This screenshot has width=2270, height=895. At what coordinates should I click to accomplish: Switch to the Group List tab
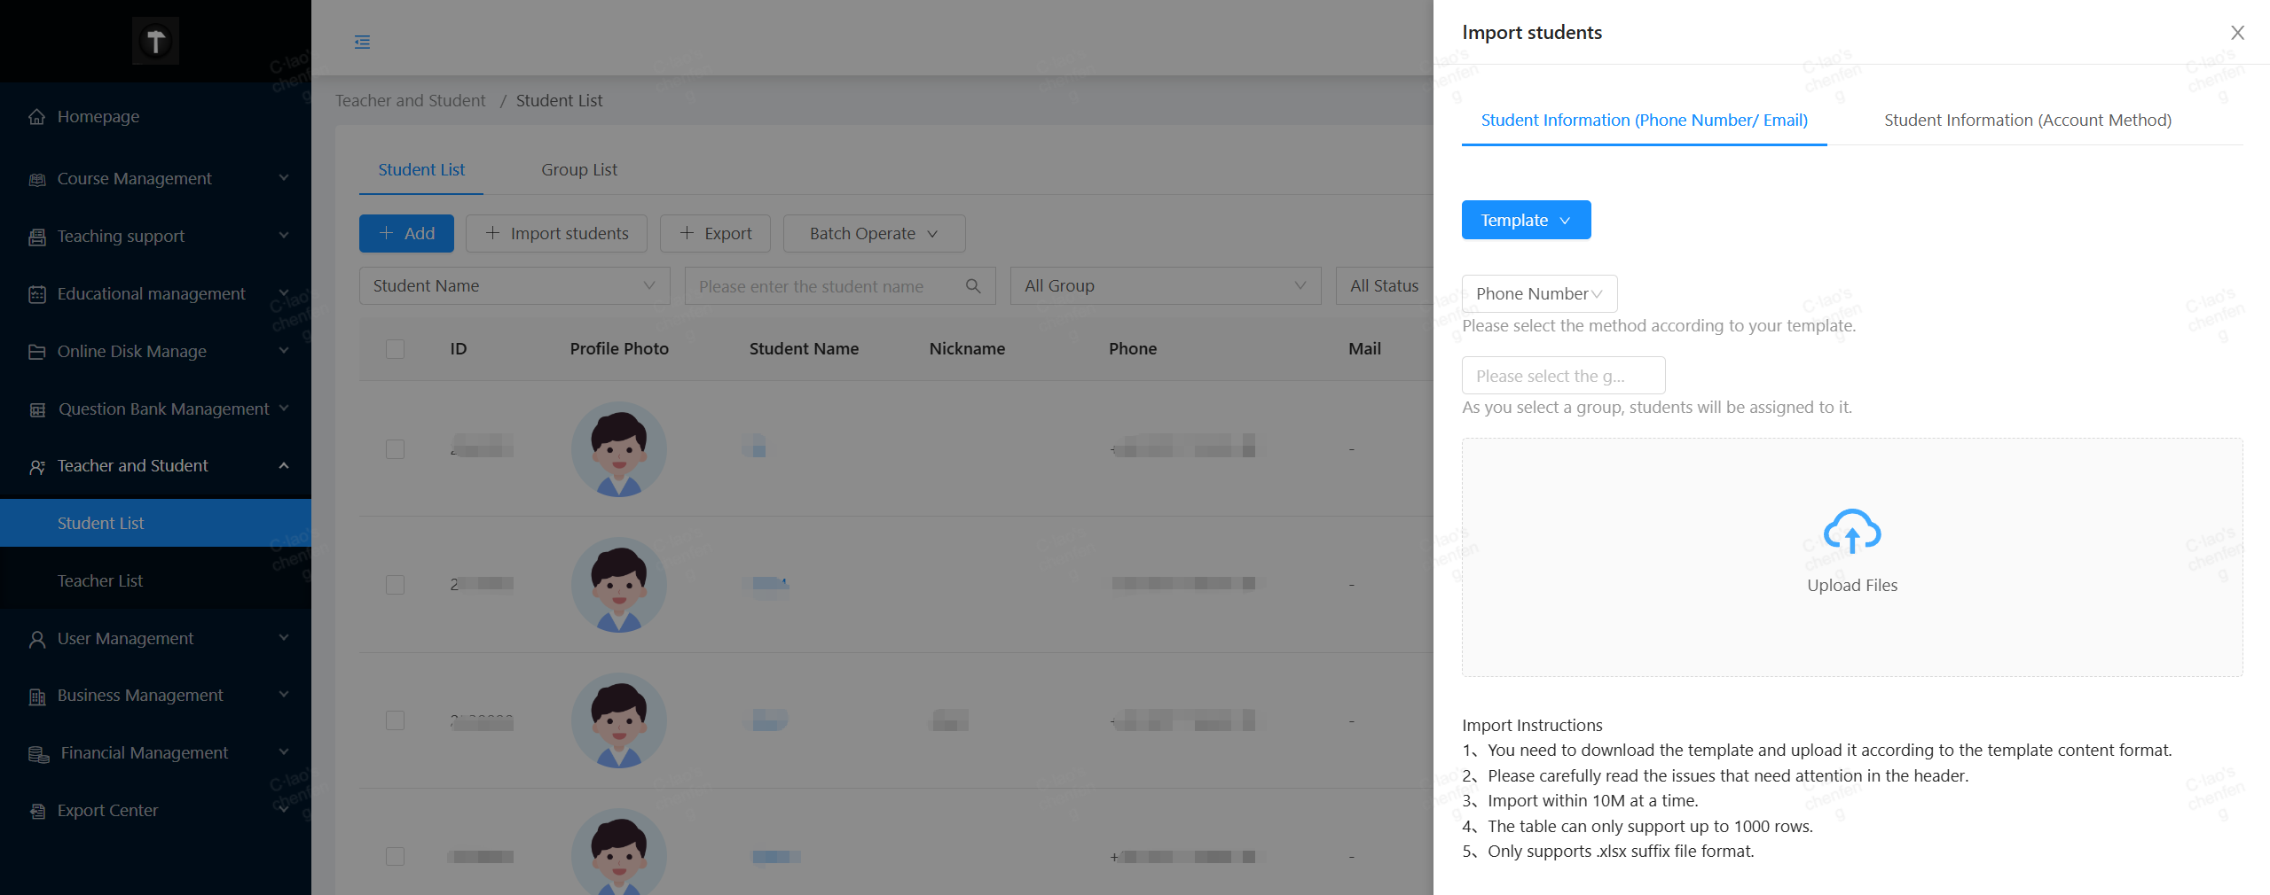[578, 170]
